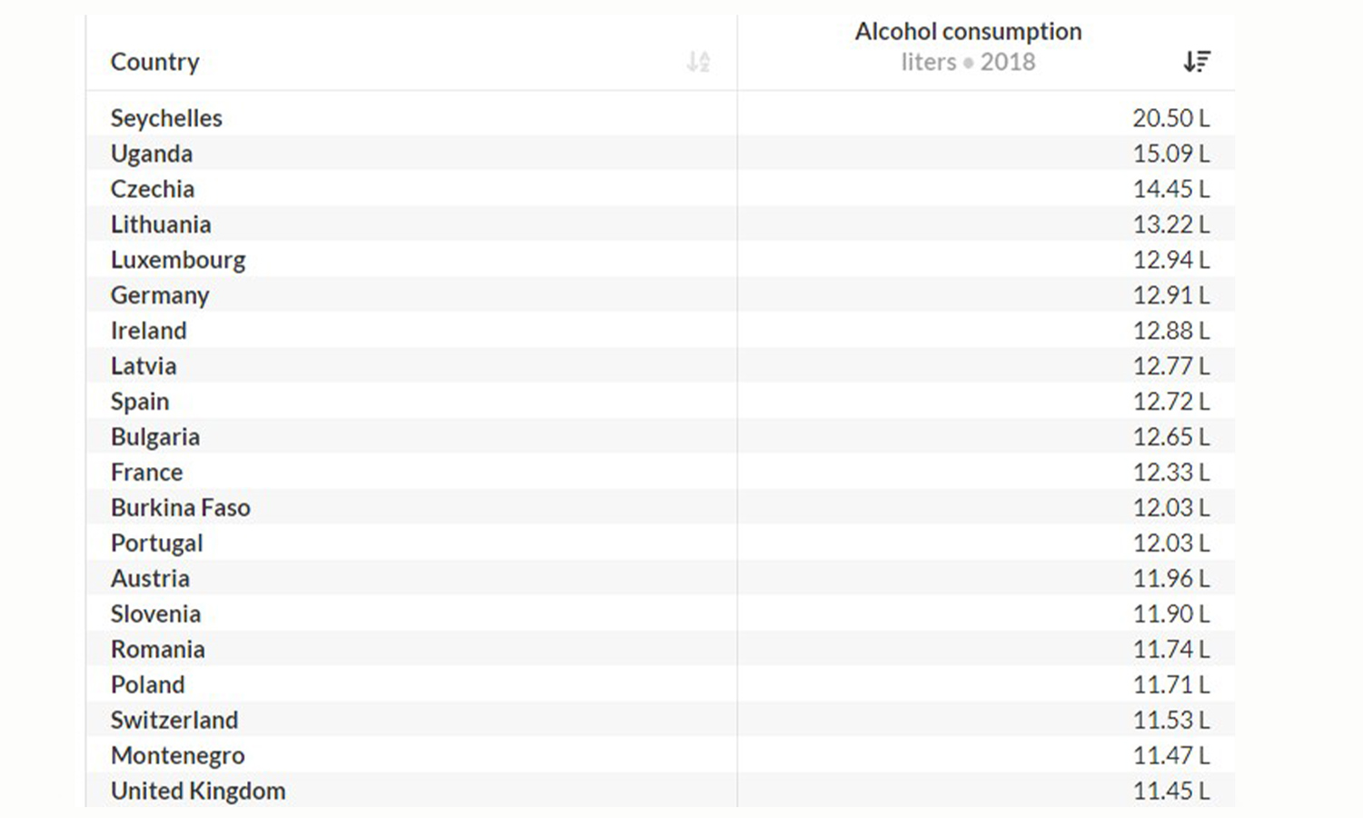1363x818 pixels.
Task: Open the Luxembourg entry
Action: [178, 259]
